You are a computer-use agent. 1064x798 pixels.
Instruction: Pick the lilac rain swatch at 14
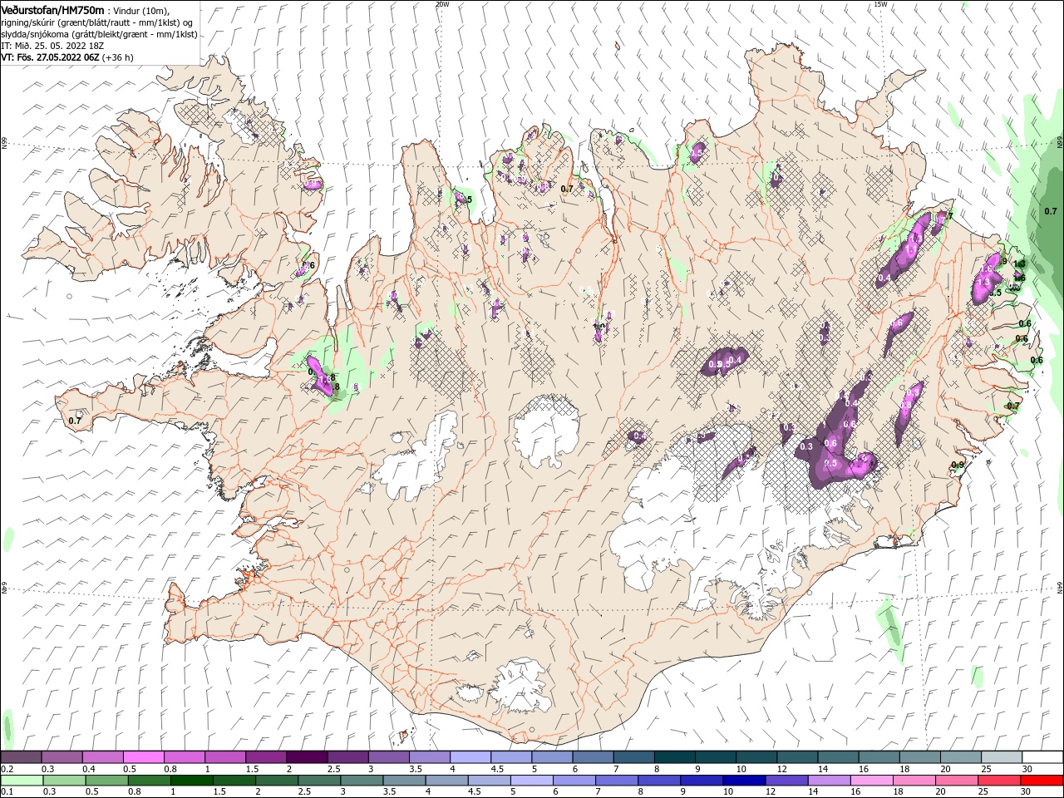click(x=829, y=781)
